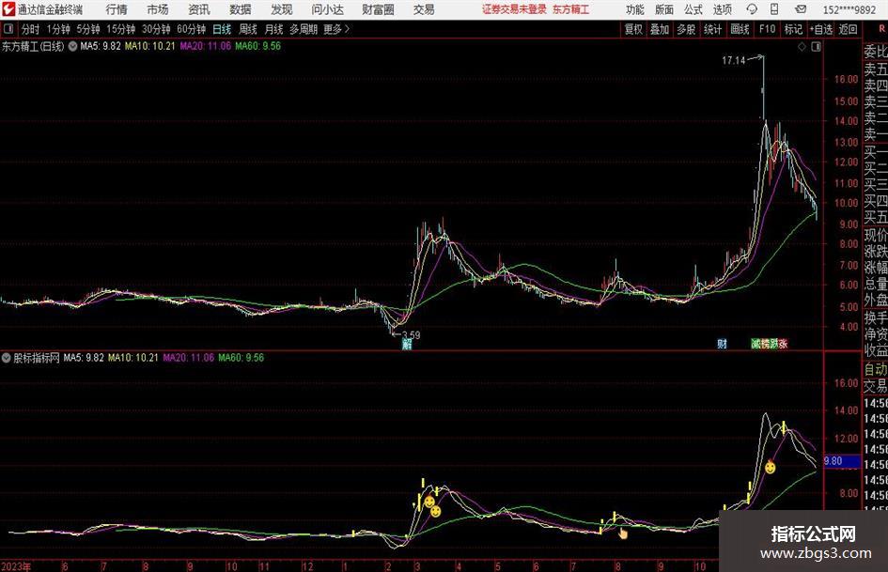Open the 问小达 menu
The height and width of the screenshot is (572, 888).
327,9
